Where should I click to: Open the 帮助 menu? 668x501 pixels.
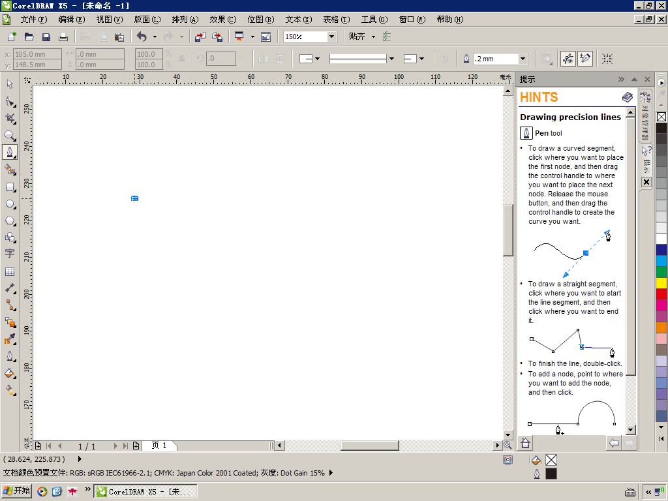450,20
